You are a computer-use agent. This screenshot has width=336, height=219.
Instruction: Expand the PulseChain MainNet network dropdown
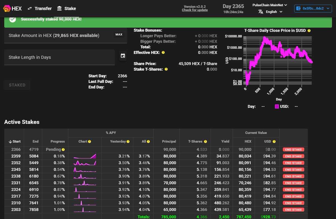click(x=270, y=5)
